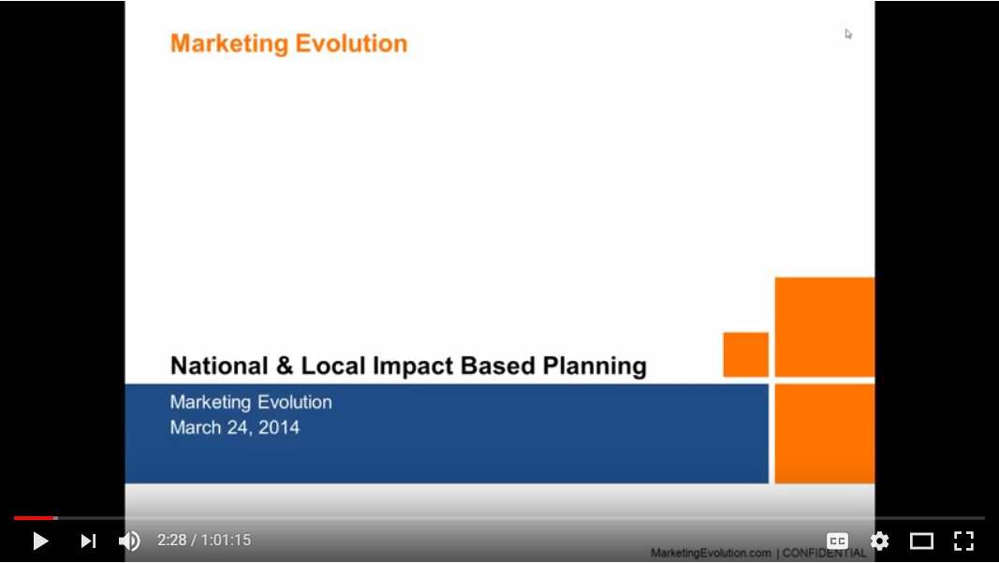The image size is (999, 563).
Task: Seek to the midpoint of the progress bar
Action: pos(499,518)
